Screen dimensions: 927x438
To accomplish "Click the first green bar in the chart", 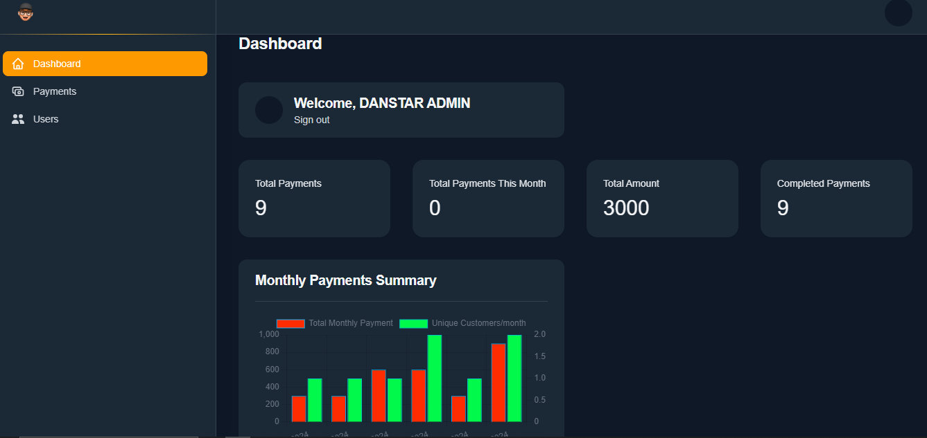I will (x=315, y=399).
